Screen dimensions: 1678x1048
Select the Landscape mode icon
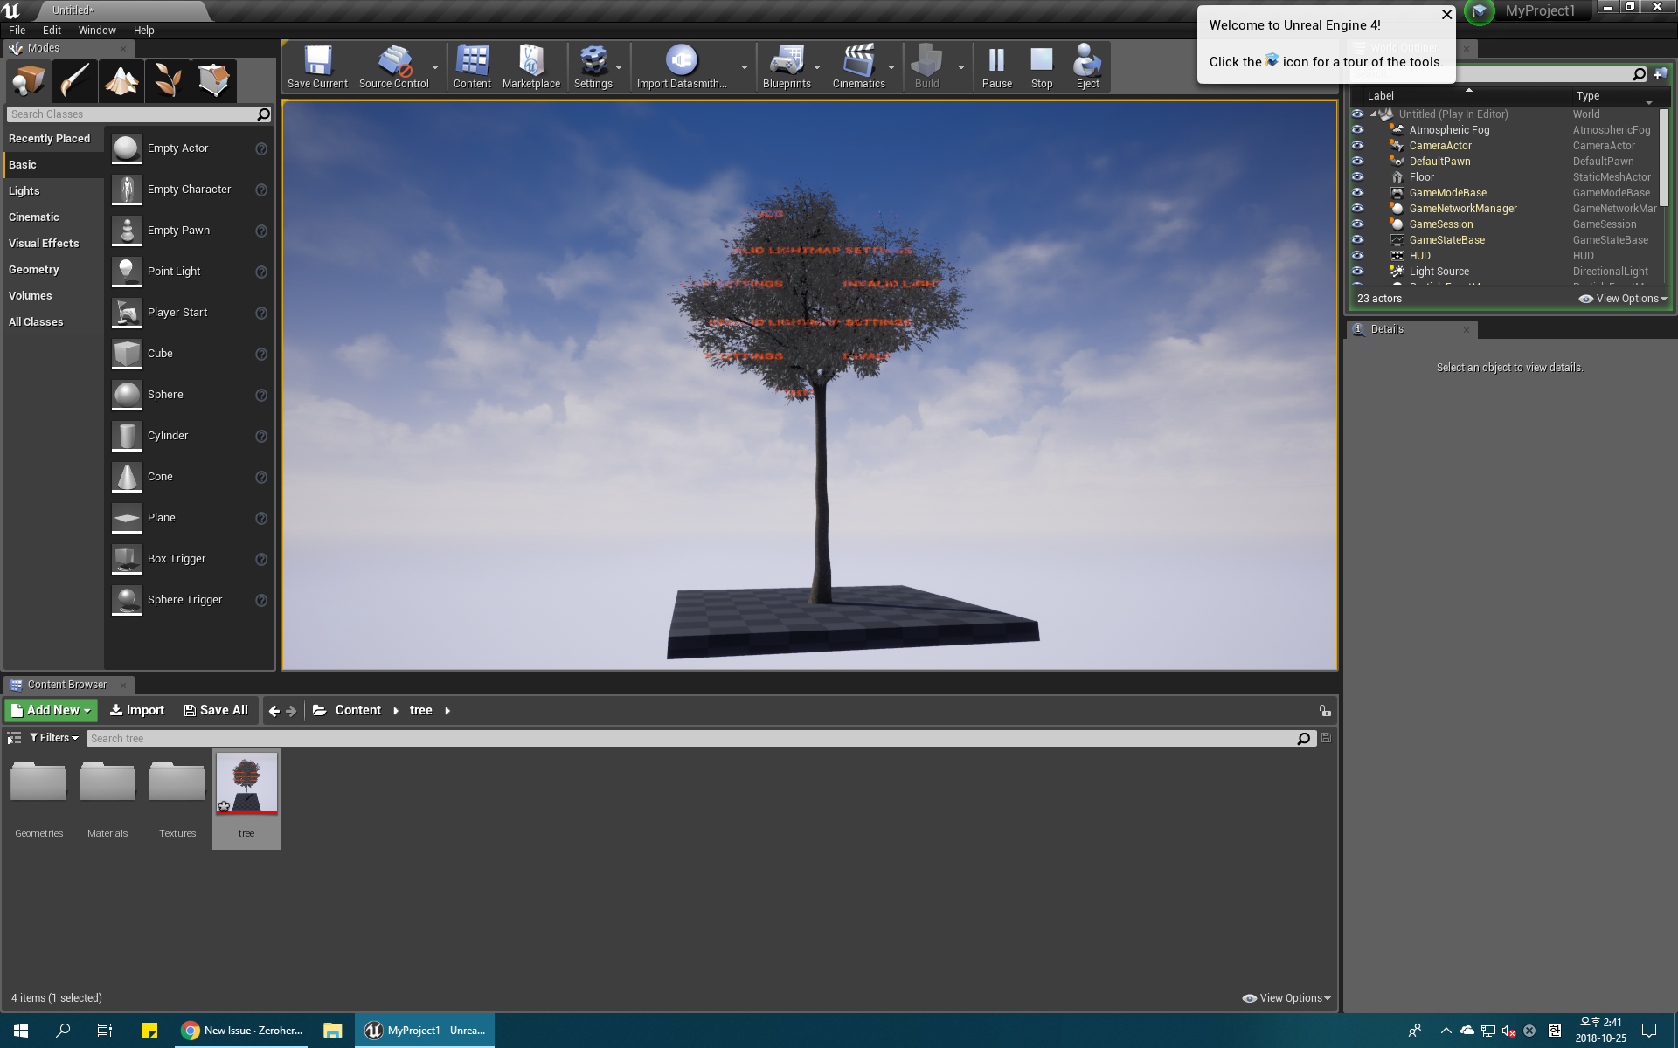coord(121,80)
